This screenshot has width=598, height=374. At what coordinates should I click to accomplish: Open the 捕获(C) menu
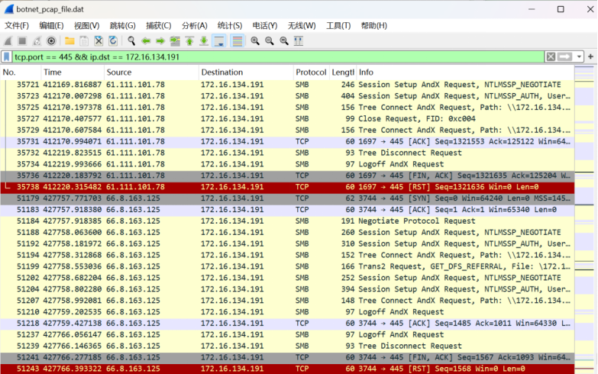click(x=159, y=25)
